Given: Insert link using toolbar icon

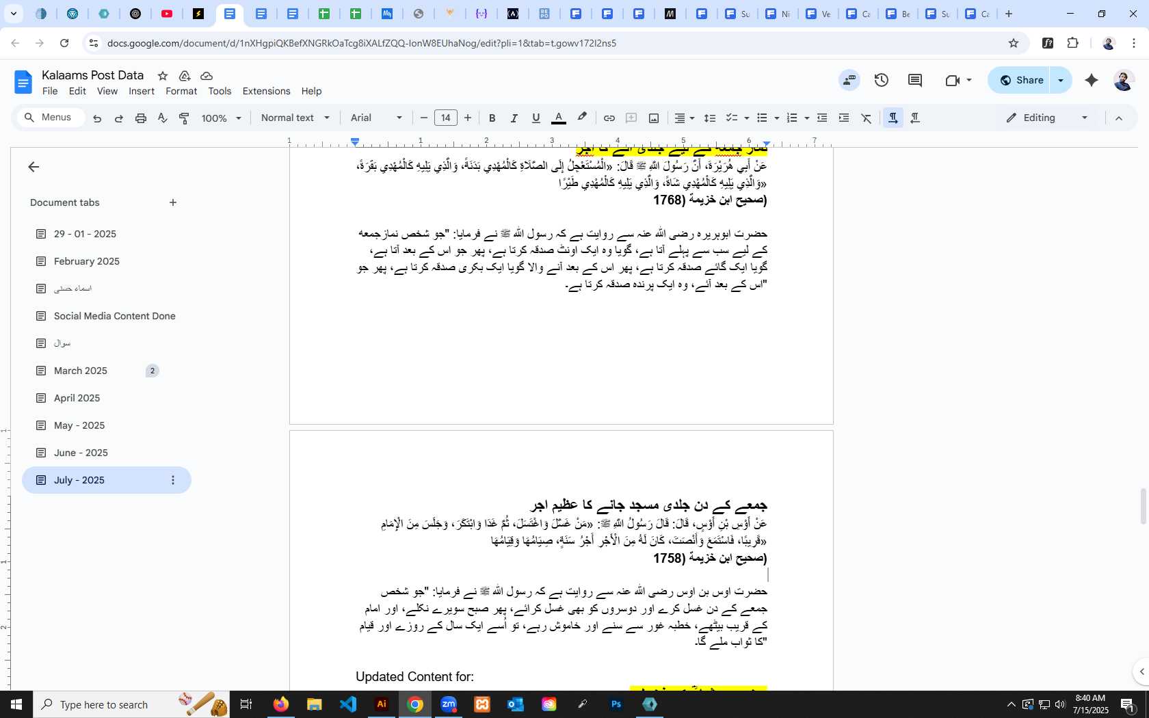Looking at the screenshot, I should point(609,118).
